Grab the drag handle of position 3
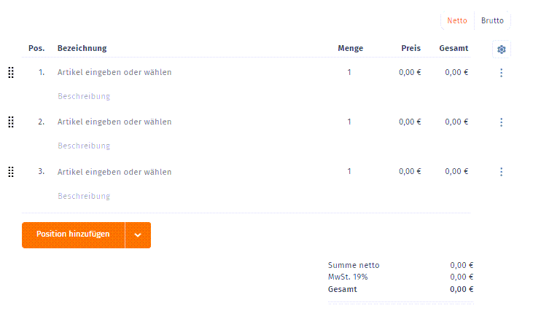Image resolution: width=533 pixels, height=316 pixels. 11,172
